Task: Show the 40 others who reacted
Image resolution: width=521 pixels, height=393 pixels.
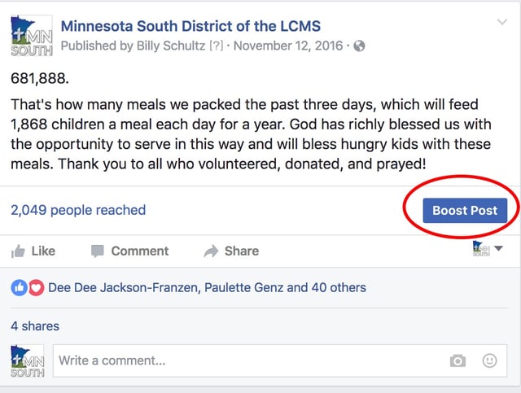Action: [x=339, y=288]
